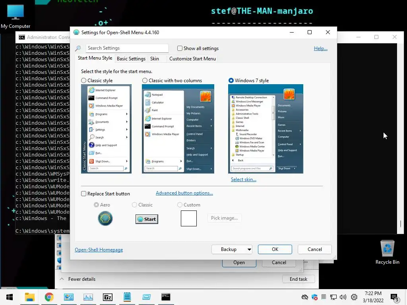Select the Classic button radio option
407x305 pixels.
click(134, 205)
